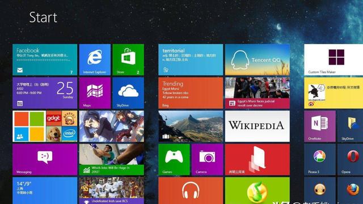Launch OneNote tile
Viewport: 363px width, 204px height.
320,126
